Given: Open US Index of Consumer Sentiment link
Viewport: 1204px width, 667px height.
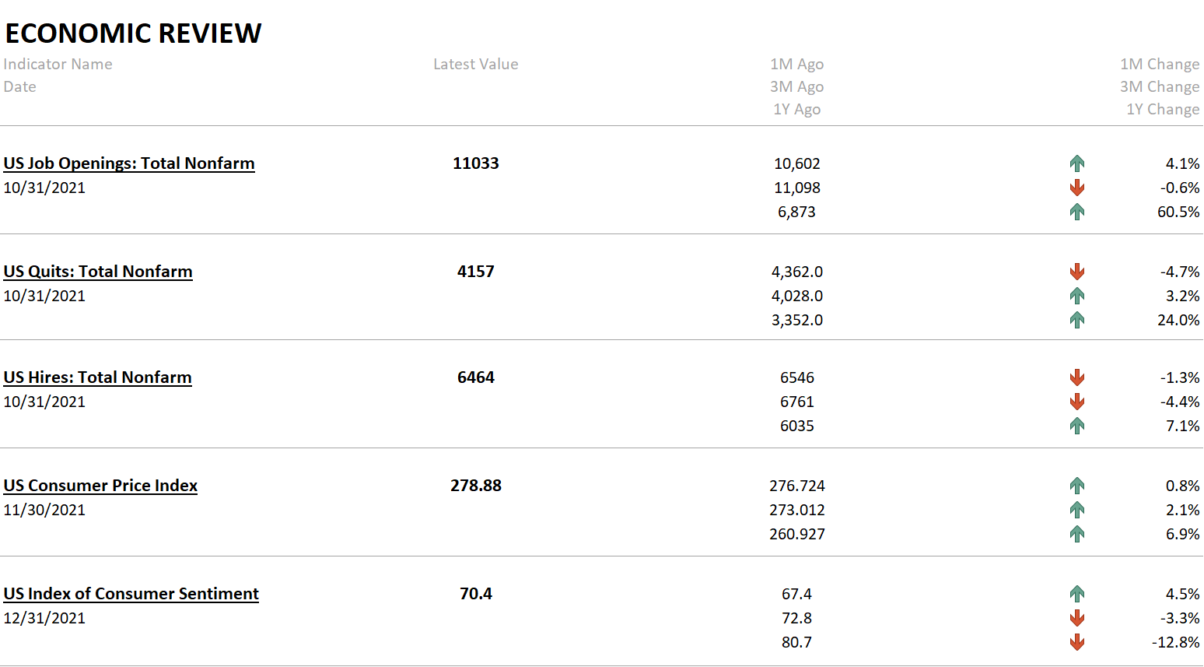Looking at the screenshot, I should (131, 594).
